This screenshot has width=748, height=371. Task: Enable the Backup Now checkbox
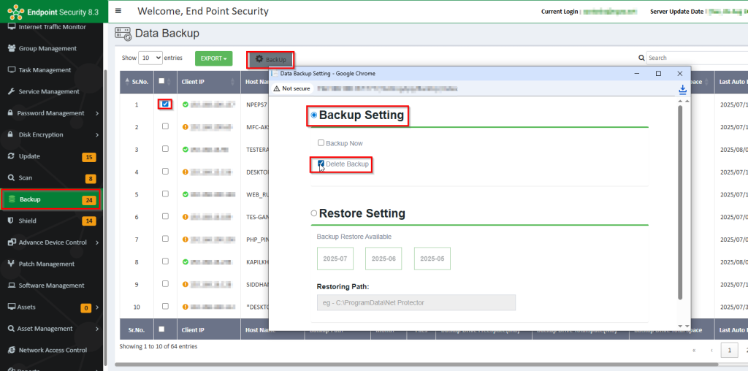[x=321, y=143]
